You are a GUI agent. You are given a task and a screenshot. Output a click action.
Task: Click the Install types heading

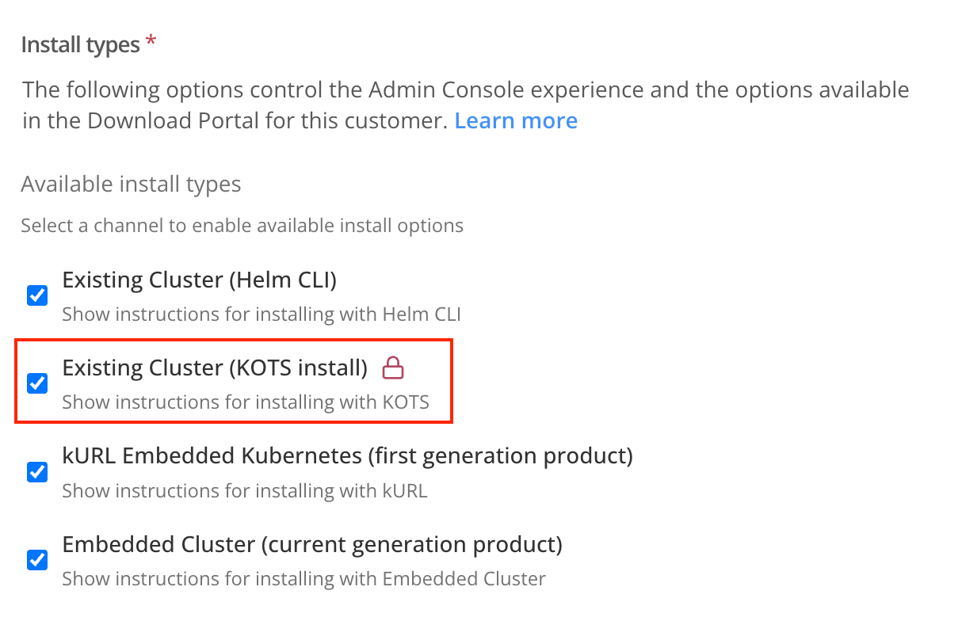79,44
